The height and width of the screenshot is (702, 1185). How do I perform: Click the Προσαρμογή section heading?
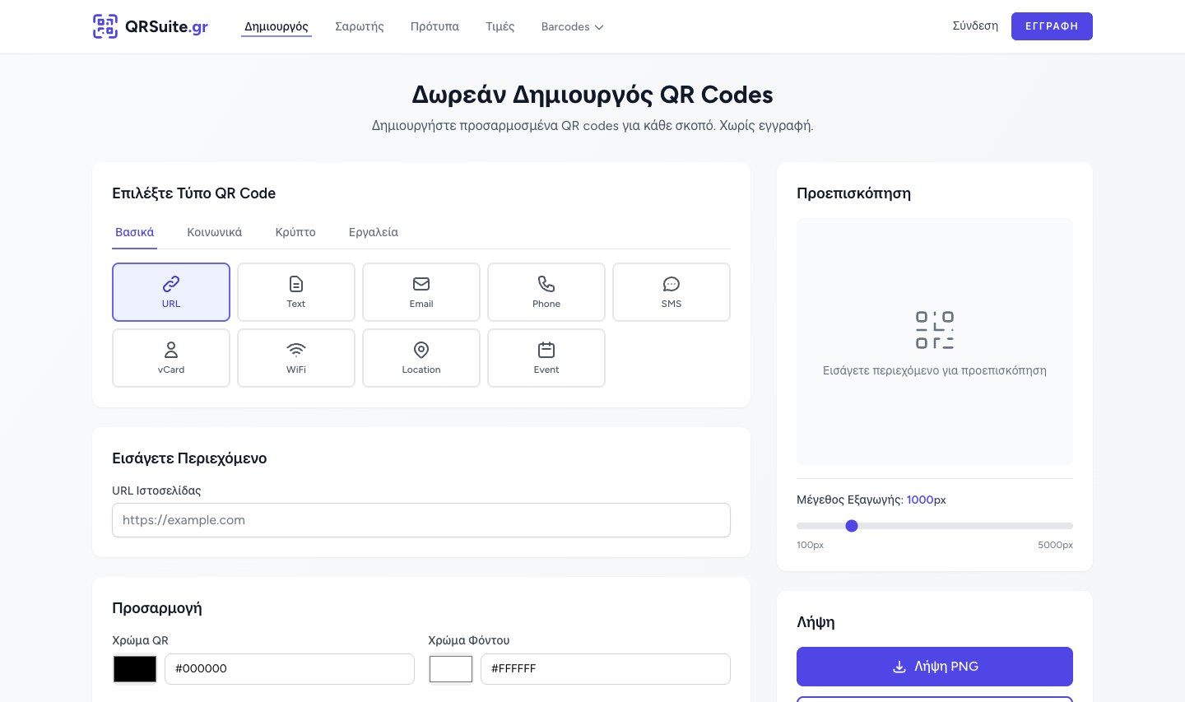pos(157,608)
